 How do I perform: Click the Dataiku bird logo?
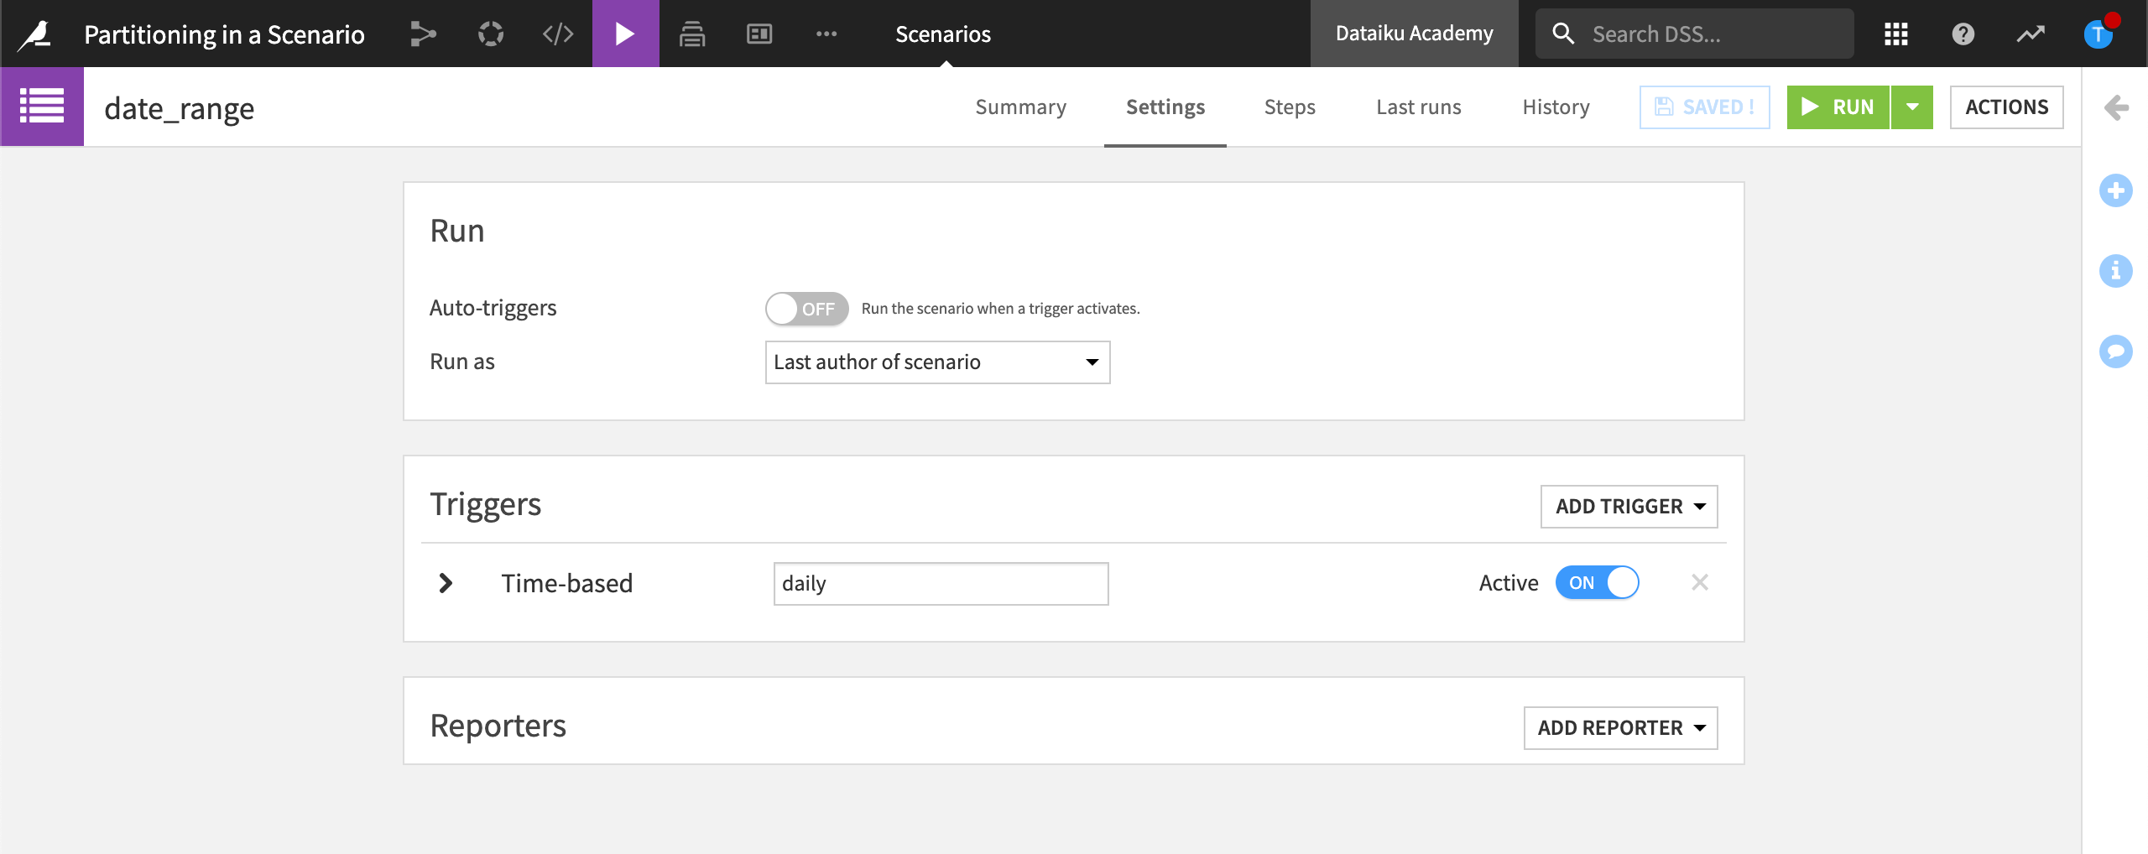[35, 34]
